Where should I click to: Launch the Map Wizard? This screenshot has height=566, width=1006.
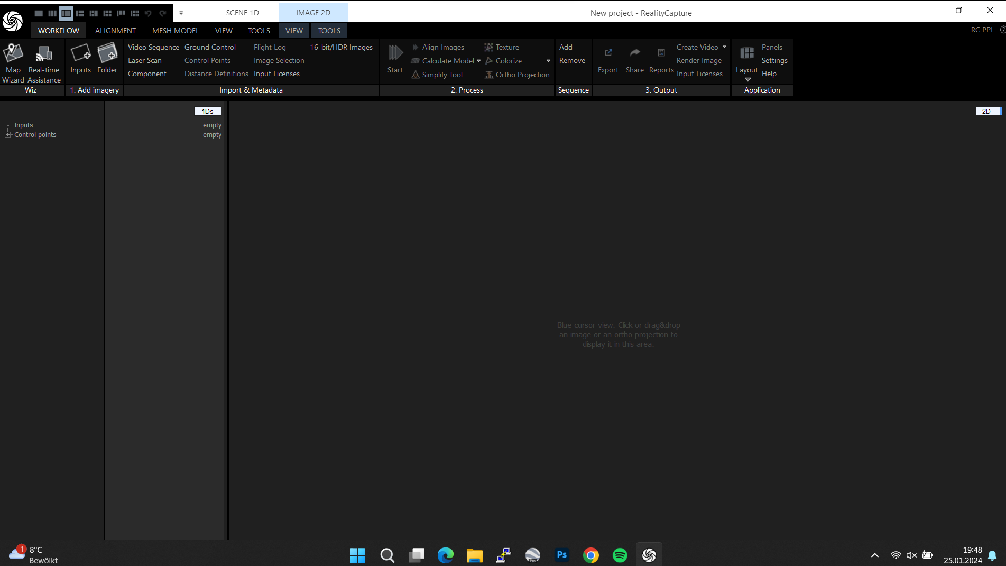(x=13, y=63)
